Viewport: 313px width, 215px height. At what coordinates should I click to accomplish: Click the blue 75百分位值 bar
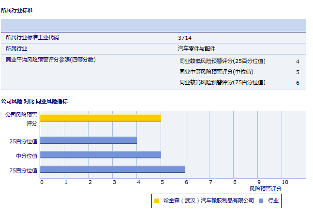(x=112, y=169)
